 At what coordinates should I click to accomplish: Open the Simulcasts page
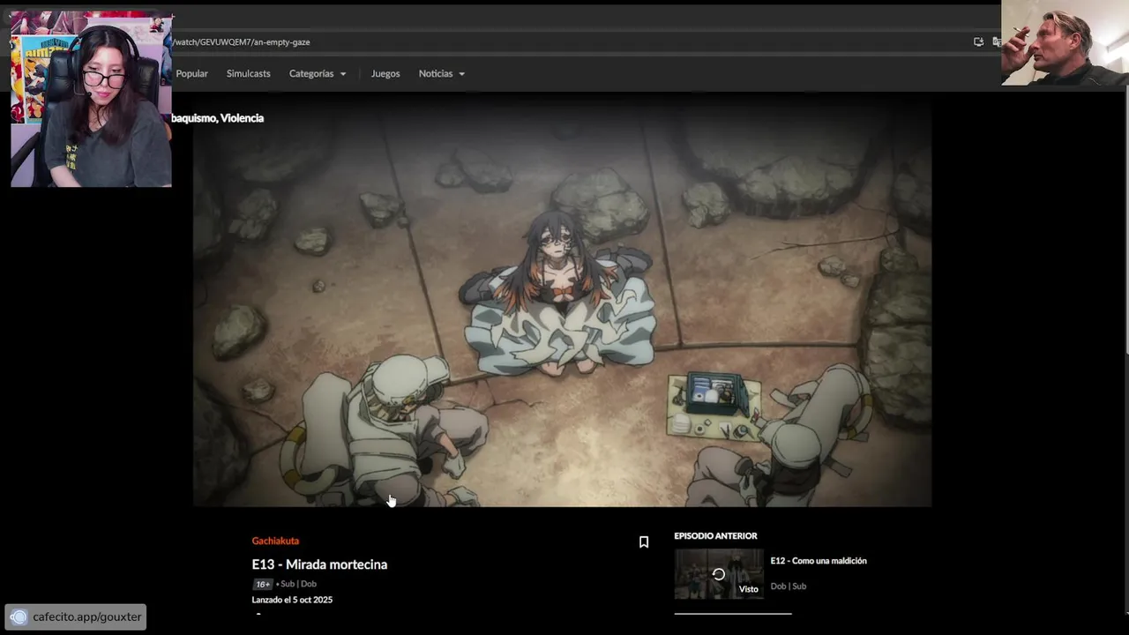[x=249, y=73]
